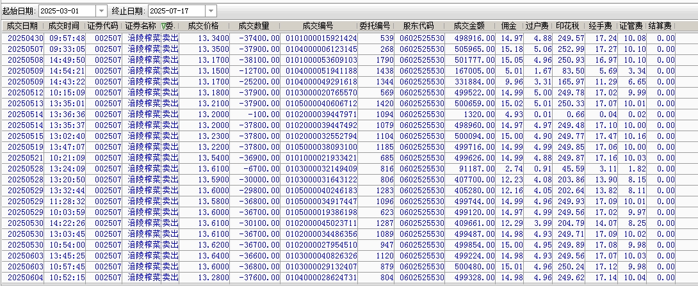Select time cell 14:54:21
The image size is (698, 286).
coord(67,71)
